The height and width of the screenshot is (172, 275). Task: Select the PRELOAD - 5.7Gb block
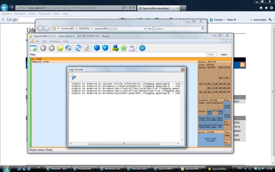pyautogui.click(x=114, y=62)
